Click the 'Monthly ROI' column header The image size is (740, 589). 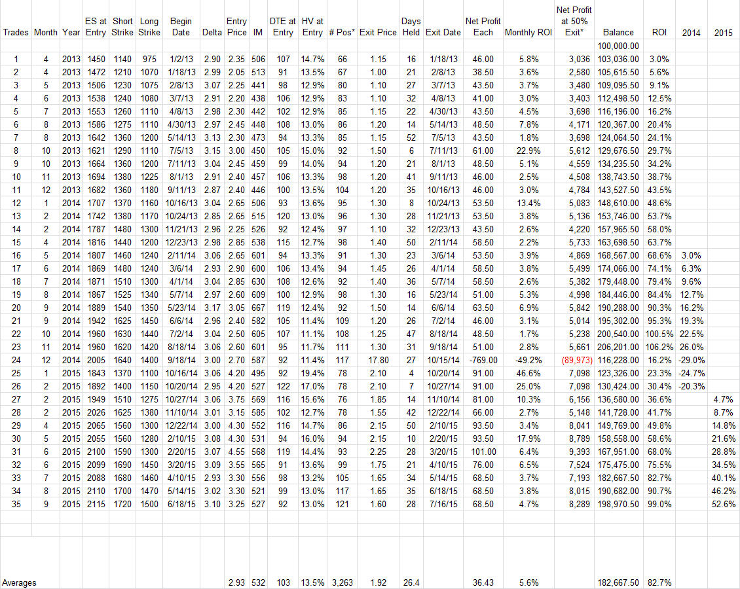(x=528, y=32)
